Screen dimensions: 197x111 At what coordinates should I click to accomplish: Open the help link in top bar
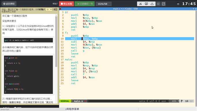55,4
